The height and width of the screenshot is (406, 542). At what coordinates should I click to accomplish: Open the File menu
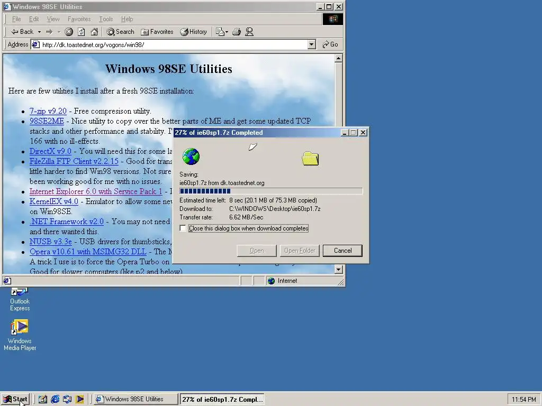point(16,19)
